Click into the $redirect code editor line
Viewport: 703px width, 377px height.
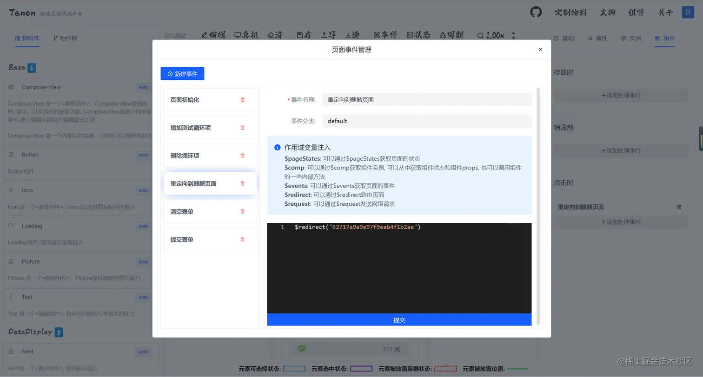click(358, 227)
